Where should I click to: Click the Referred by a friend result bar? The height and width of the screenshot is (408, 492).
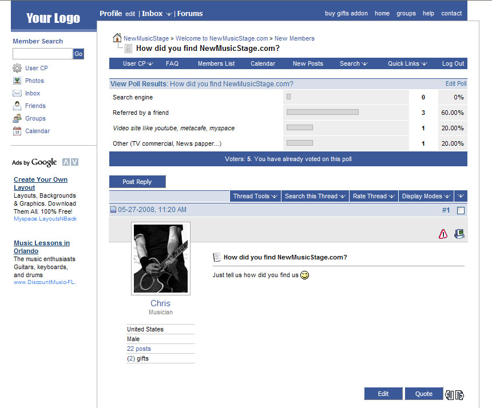click(x=323, y=112)
